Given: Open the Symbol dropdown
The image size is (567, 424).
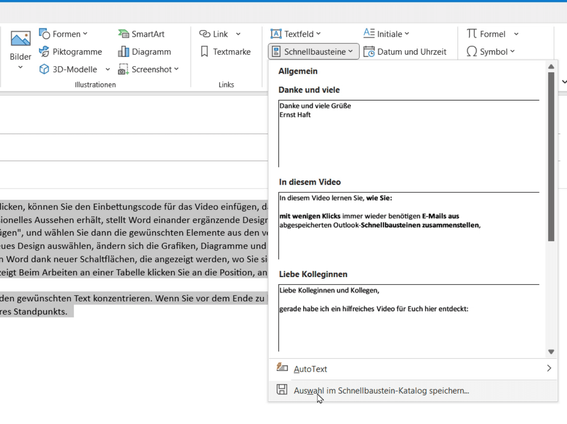Looking at the screenshot, I should tap(491, 52).
